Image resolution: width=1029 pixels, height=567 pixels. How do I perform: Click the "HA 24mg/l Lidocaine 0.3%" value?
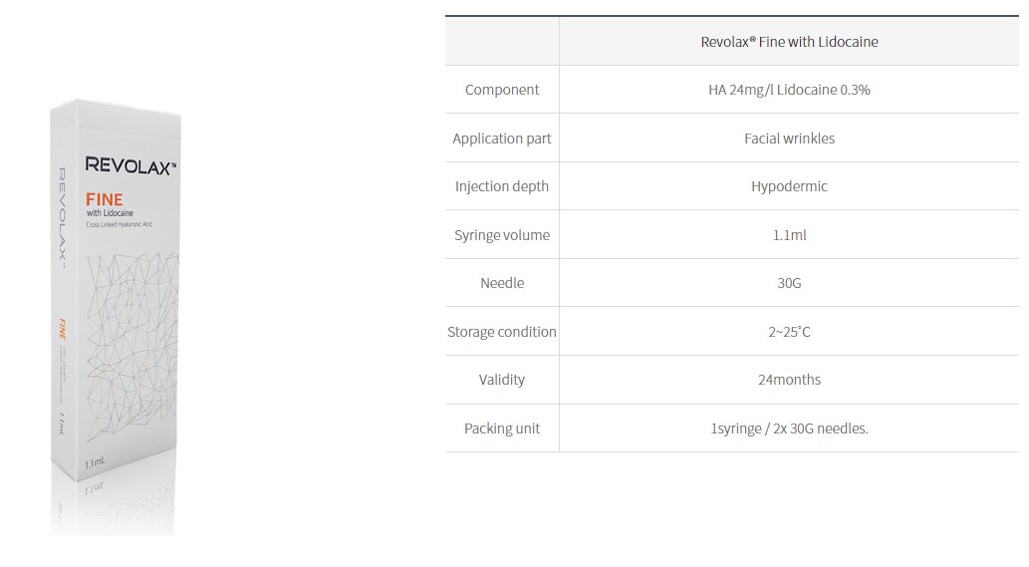(x=789, y=90)
